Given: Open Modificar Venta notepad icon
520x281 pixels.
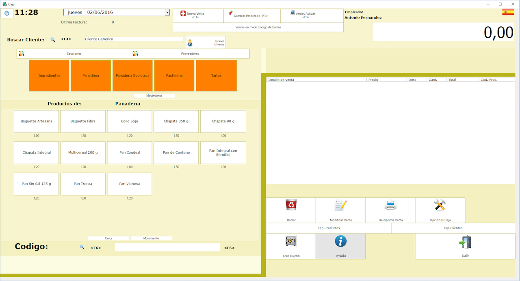Looking at the screenshot, I should point(340,206).
